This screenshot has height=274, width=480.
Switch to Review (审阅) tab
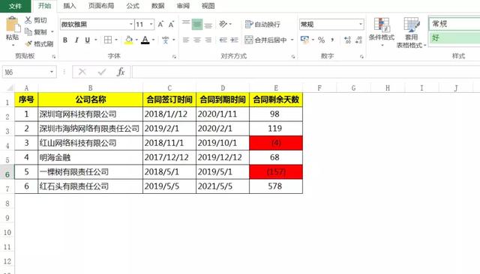coord(183,6)
